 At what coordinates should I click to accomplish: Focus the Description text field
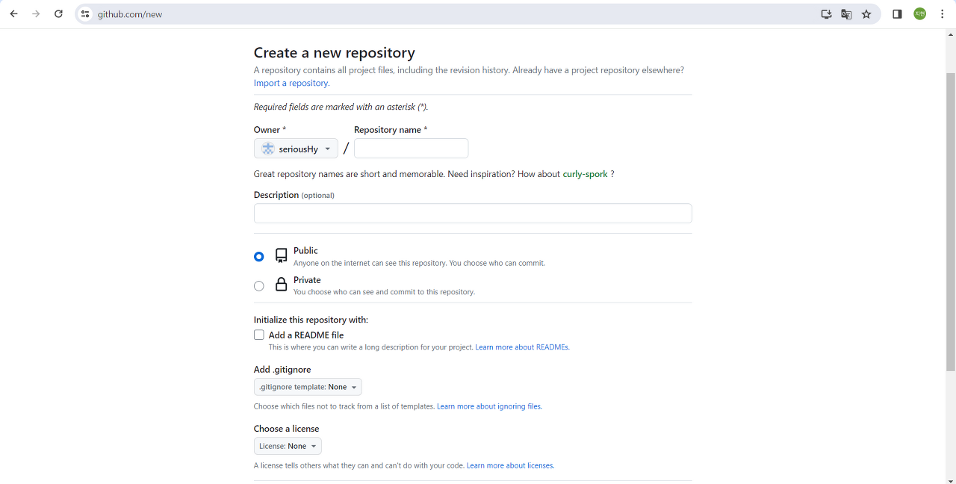coord(473,214)
